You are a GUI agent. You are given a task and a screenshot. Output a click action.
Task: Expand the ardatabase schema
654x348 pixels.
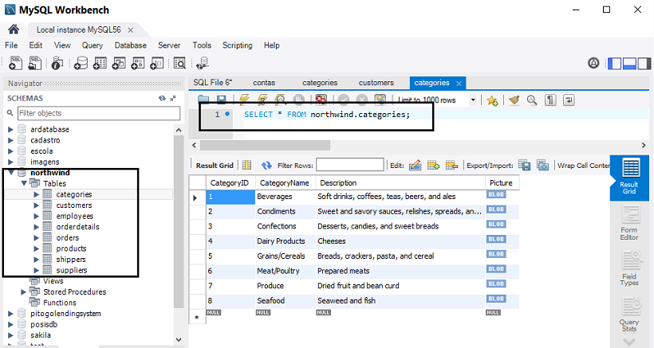click(x=11, y=130)
